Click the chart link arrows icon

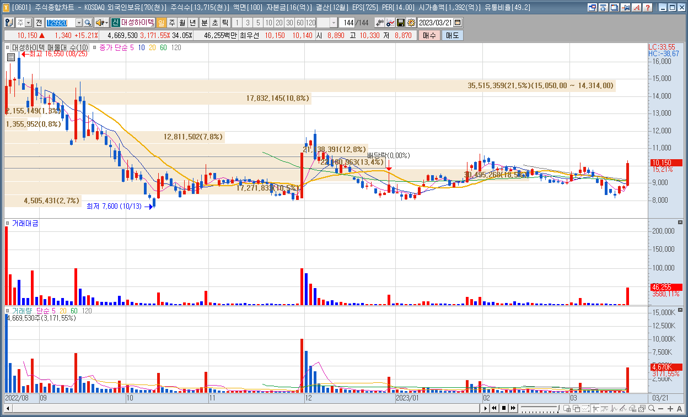[379, 23]
